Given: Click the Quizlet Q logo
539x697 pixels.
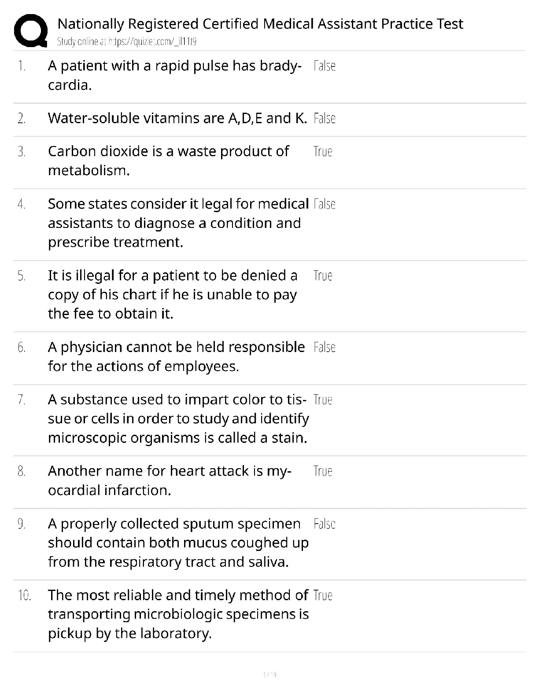Looking at the screenshot, I should [x=30, y=30].
